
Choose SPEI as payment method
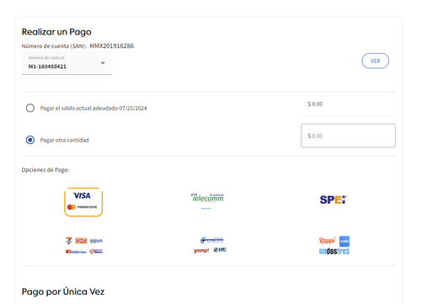333,200
